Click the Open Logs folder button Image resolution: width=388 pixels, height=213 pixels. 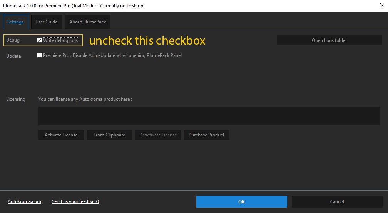(329, 40)
